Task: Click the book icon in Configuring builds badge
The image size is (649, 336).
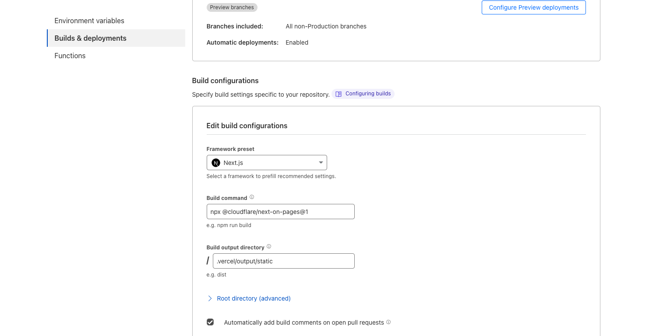Action: coord(338,93)
